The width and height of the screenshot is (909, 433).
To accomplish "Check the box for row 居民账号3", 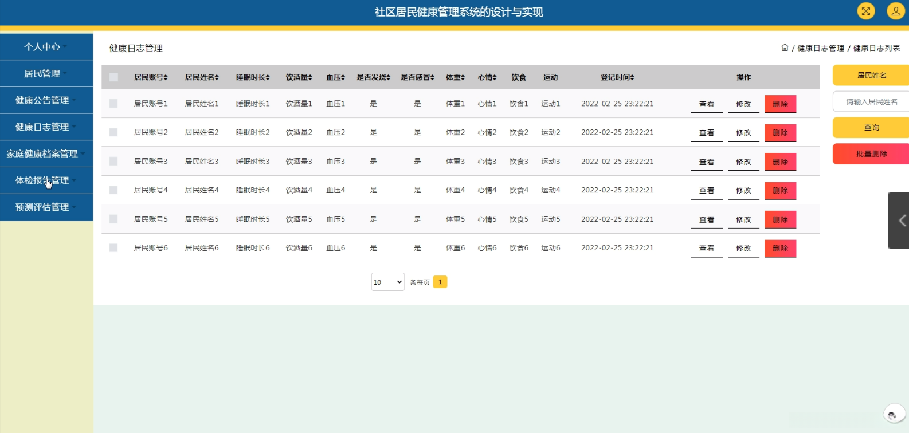I will click(x=113, y=162).
